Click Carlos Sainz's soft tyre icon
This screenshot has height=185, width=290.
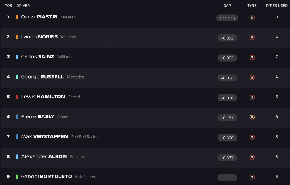pyautogui.click(x=252, y=57)
